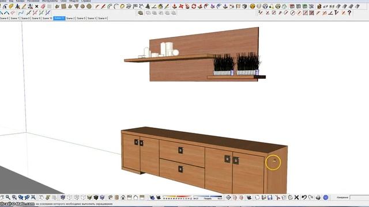Screen dimensions: 369x207
Task: Go to Scene 4 tab
Action: point(103,18)
